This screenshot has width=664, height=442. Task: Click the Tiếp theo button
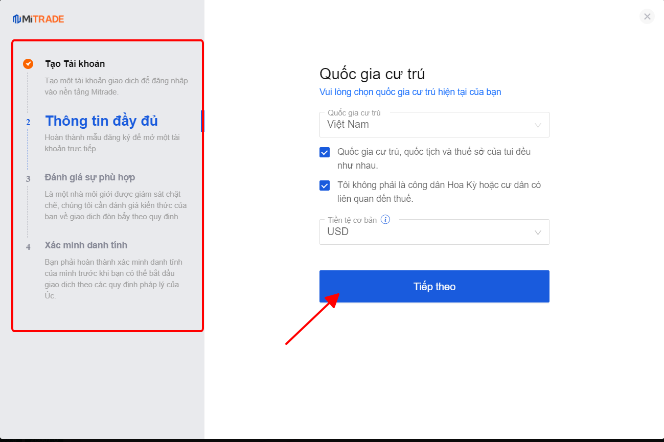[x=434, y=287]
